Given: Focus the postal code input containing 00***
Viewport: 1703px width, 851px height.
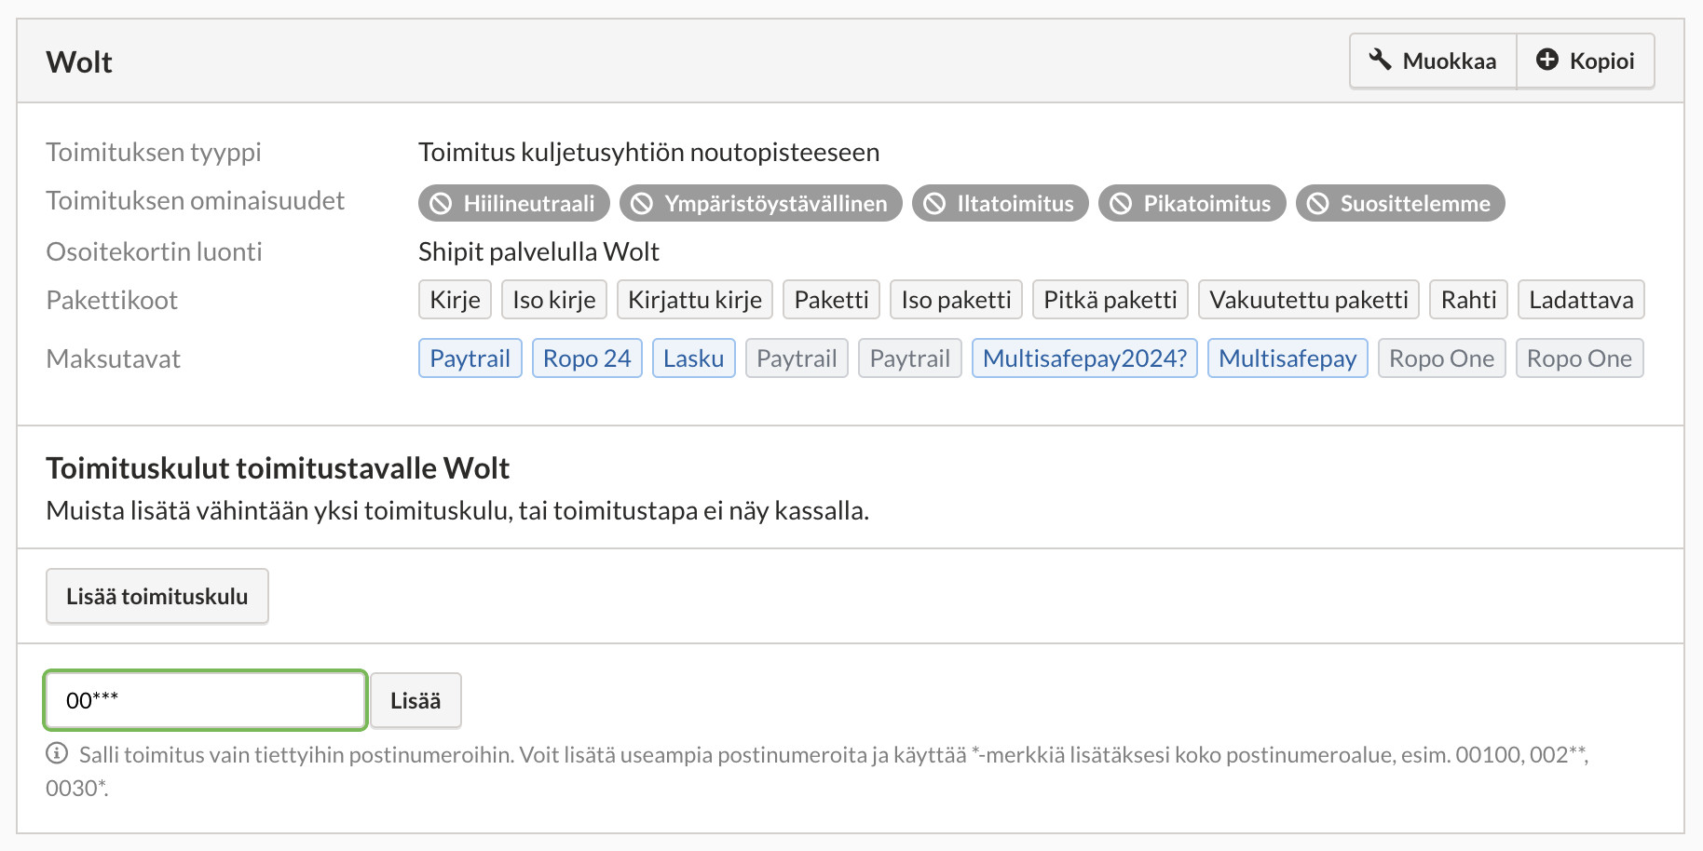Looking at the screenshot, I should click(x=205, y=700).
